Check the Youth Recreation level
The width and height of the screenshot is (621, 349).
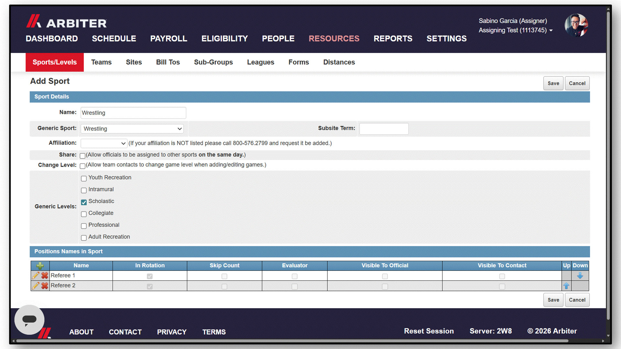tap(84, 178)
